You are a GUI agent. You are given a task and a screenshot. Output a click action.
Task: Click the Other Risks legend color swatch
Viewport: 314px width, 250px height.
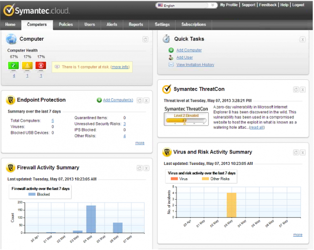tap(206, 179)
